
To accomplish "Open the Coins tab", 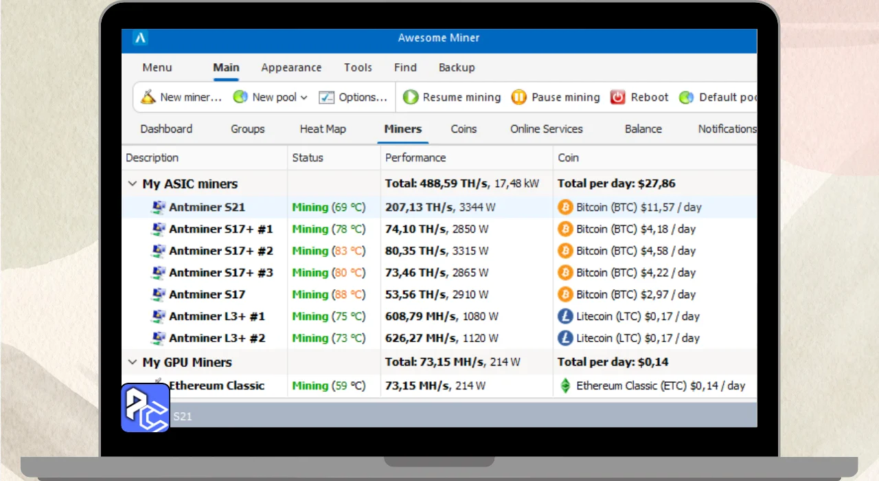I will pos(464,128).
